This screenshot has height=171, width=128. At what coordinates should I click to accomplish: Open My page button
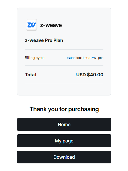pos(64,141)
